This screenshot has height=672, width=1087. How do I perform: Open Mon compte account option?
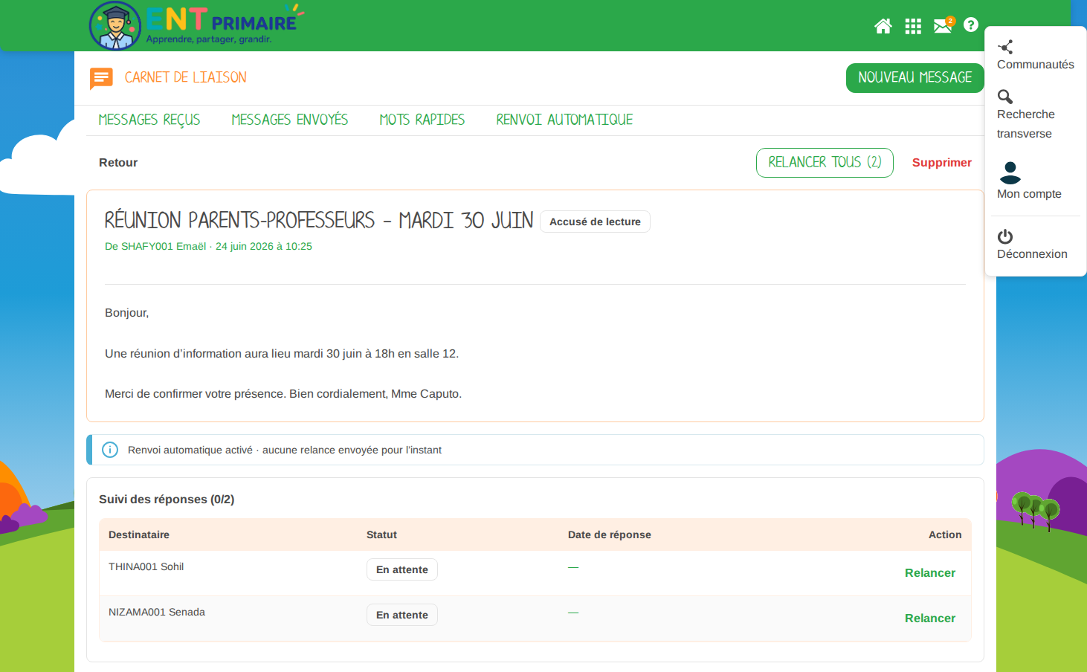(x=1029, y=181)
